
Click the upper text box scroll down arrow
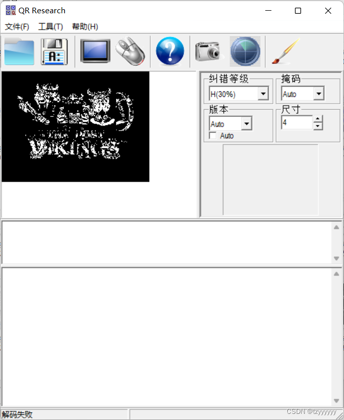tap(336, 259)
